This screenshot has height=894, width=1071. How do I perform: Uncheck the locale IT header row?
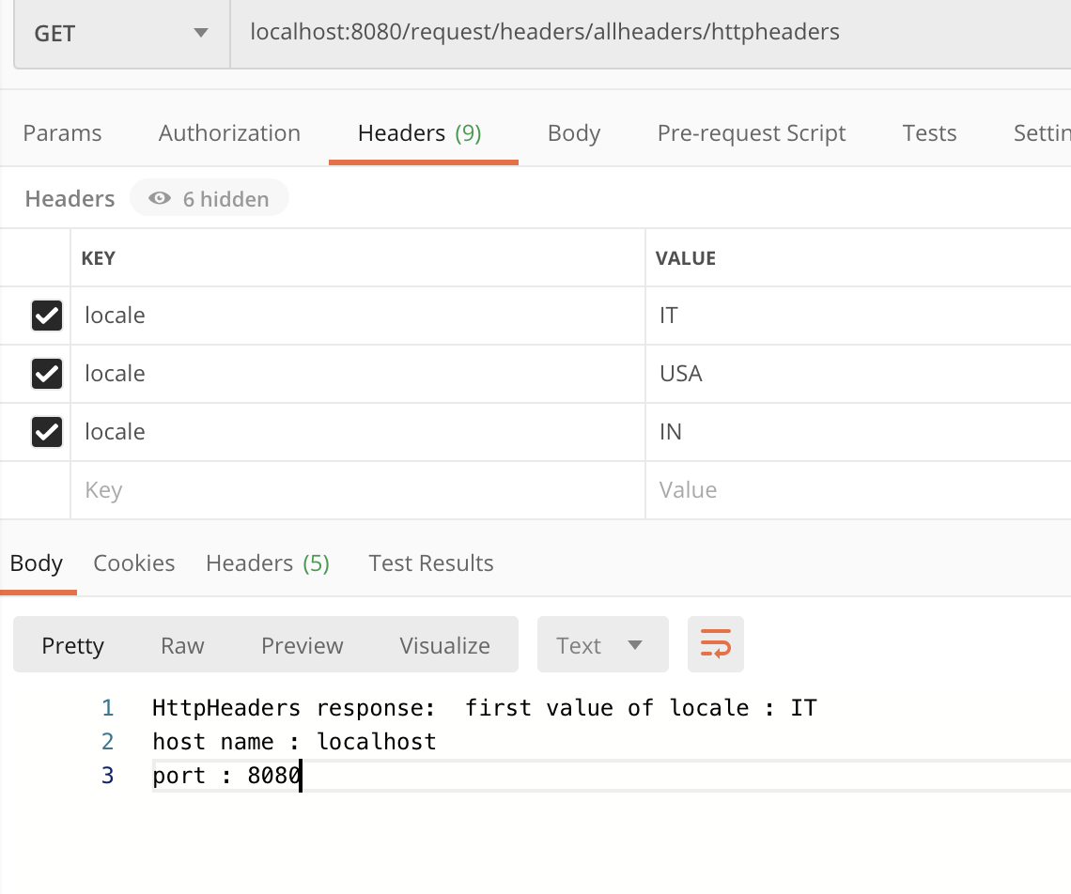[47, 316]
